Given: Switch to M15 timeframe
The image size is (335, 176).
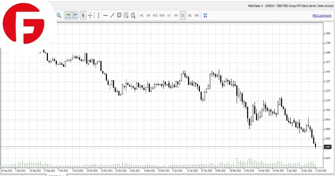Looking at the screenshot, I should coord(154,15).
